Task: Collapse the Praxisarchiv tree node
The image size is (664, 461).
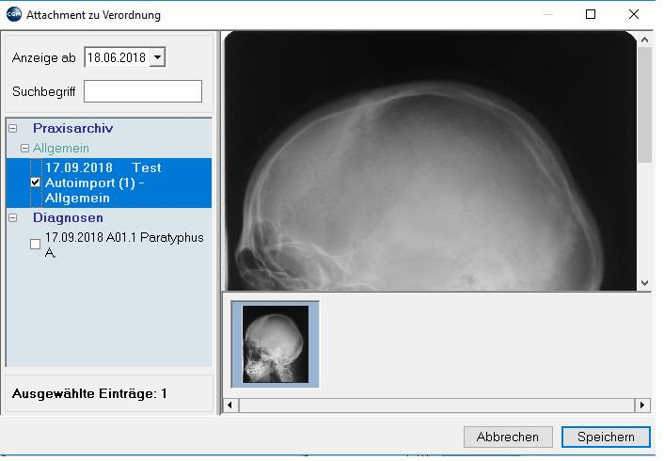Action: [13, 128]
